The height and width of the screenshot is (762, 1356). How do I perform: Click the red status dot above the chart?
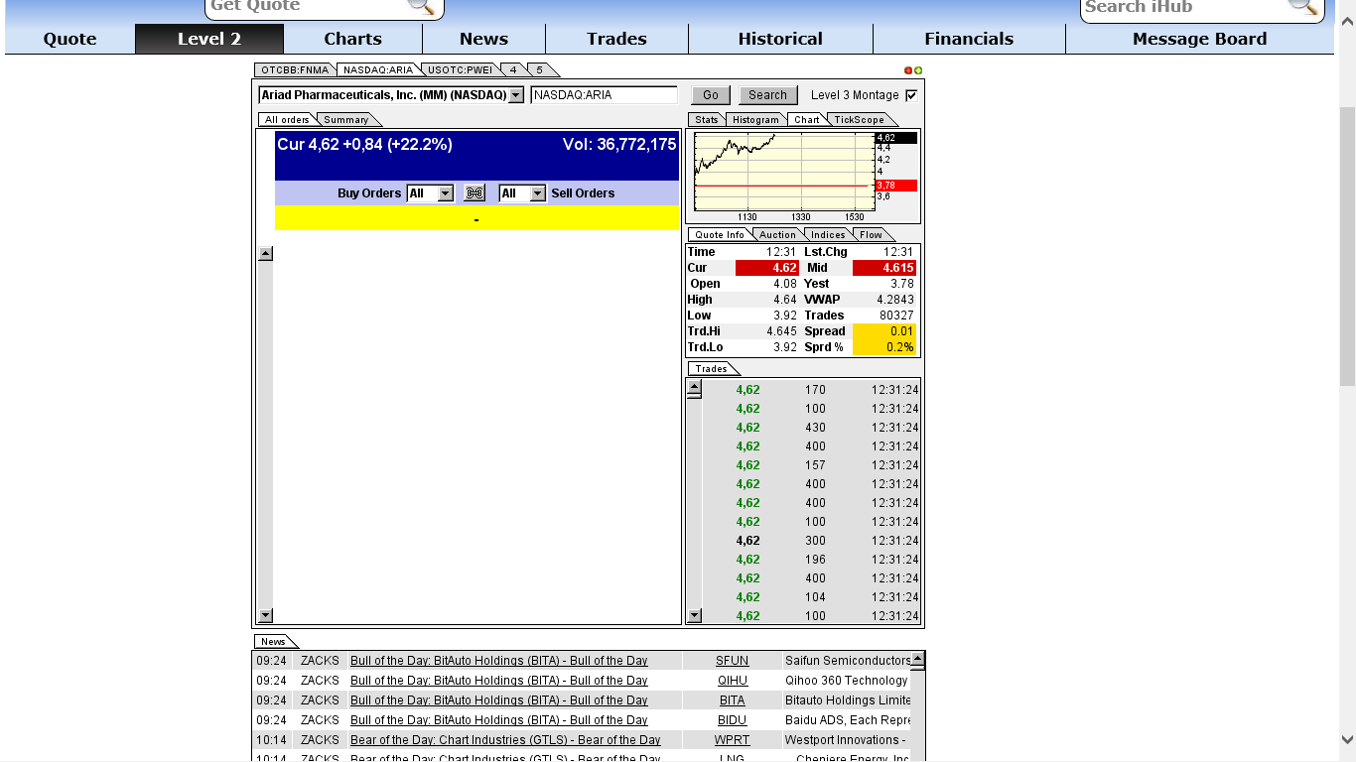[x=906, y=69]
